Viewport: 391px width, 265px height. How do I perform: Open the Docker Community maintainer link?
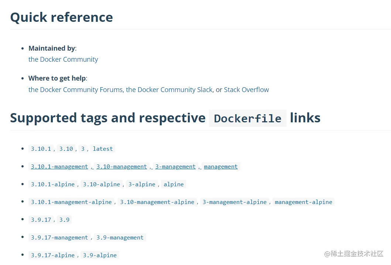[x=63, y=60]
